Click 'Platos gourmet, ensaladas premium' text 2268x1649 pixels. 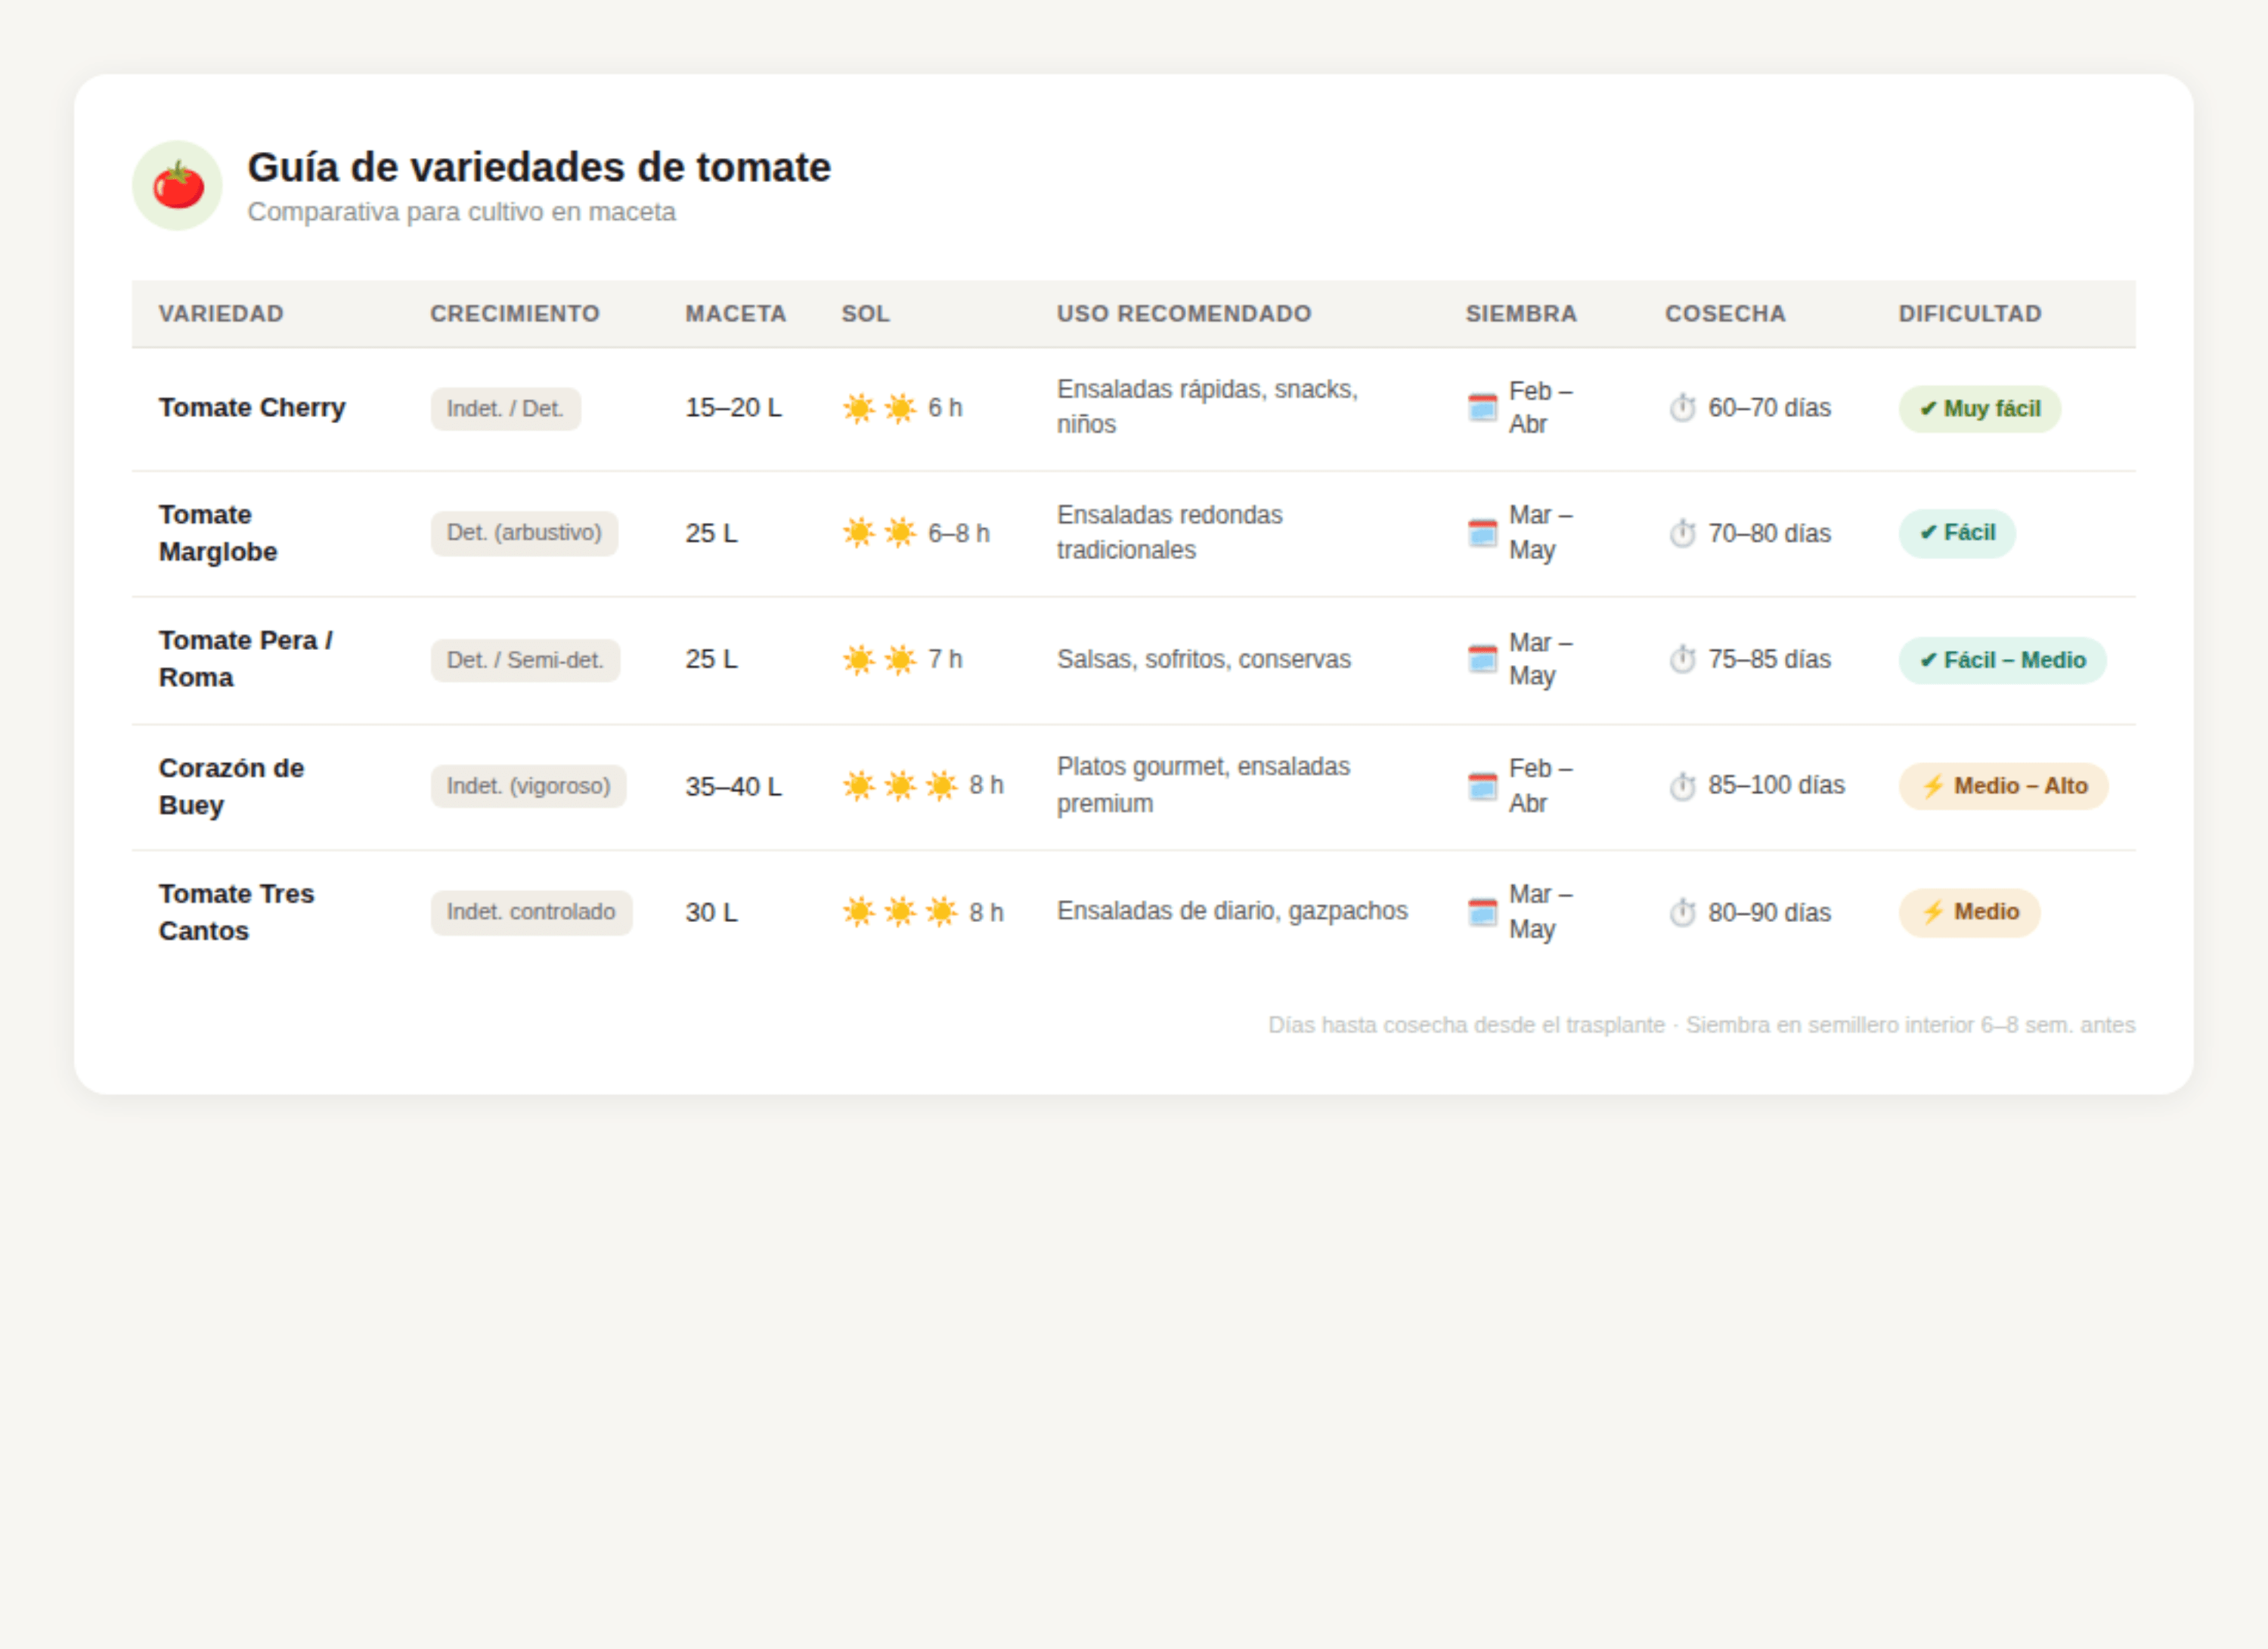(1204, 785)
